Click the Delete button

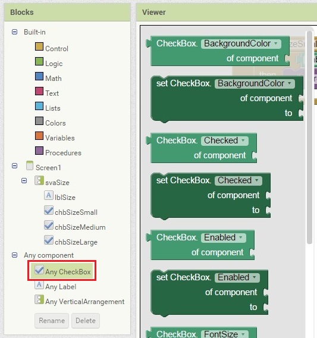(86, 321)
